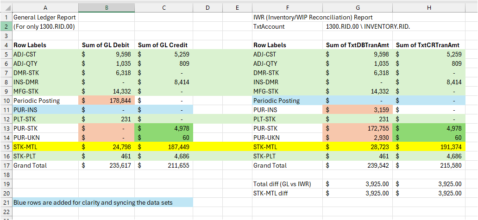The image size is (478, 220).
Task: Click the row 4 header number
Action: (x=6, y=45)
